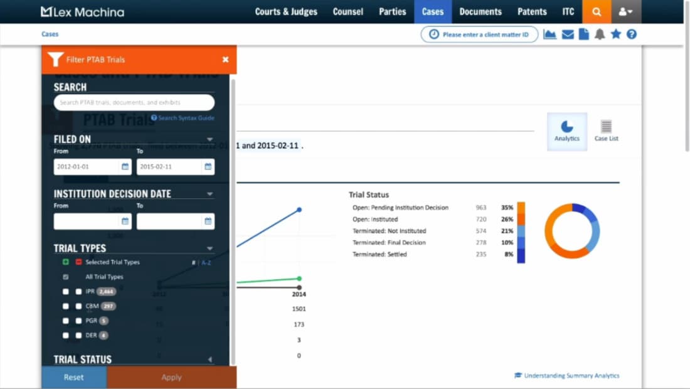Open ITC menu
The image size is (690, 389).
point(568,12)
